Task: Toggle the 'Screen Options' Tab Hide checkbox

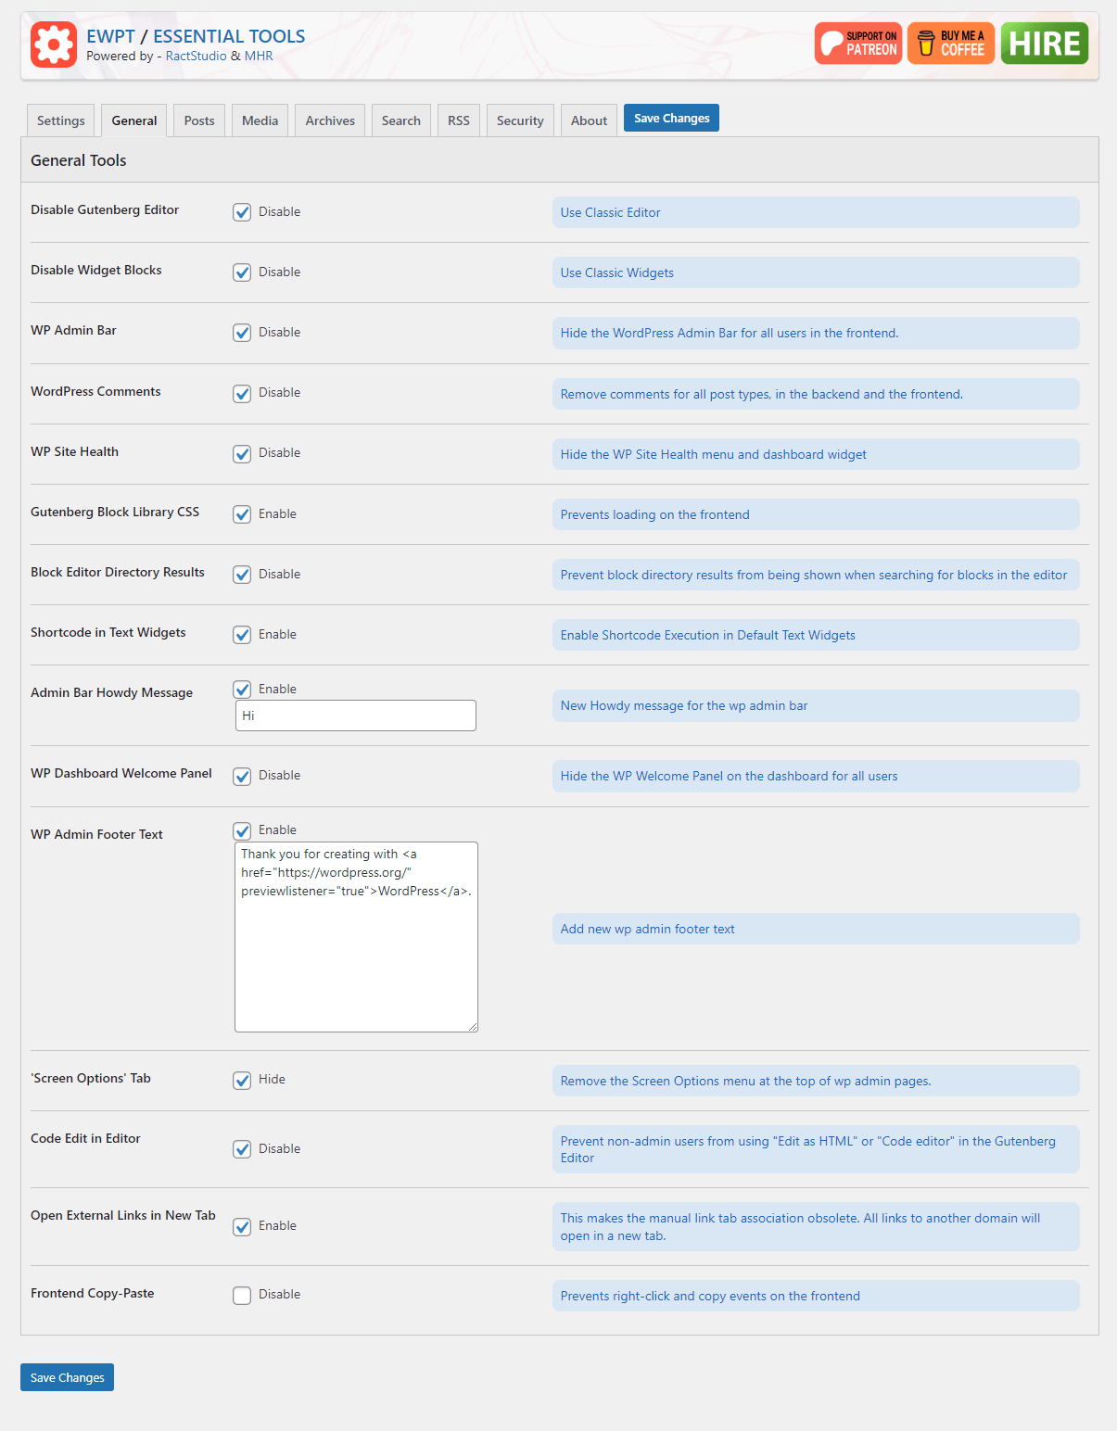Action: (242, 1080)
